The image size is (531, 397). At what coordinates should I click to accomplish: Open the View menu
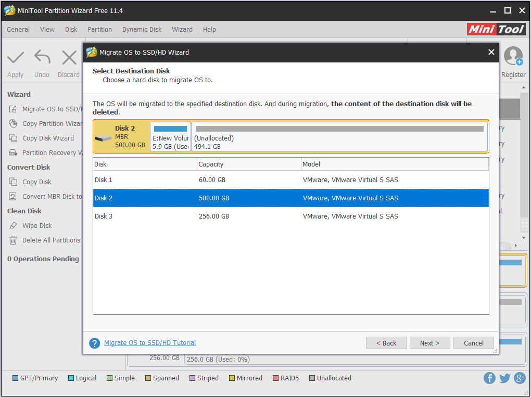[x=47, y=30]
